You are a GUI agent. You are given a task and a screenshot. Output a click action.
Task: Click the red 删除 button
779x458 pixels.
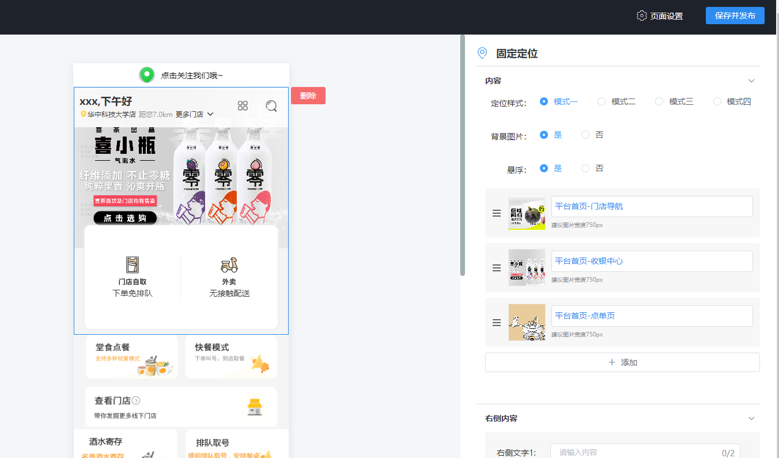coord(308,96)
